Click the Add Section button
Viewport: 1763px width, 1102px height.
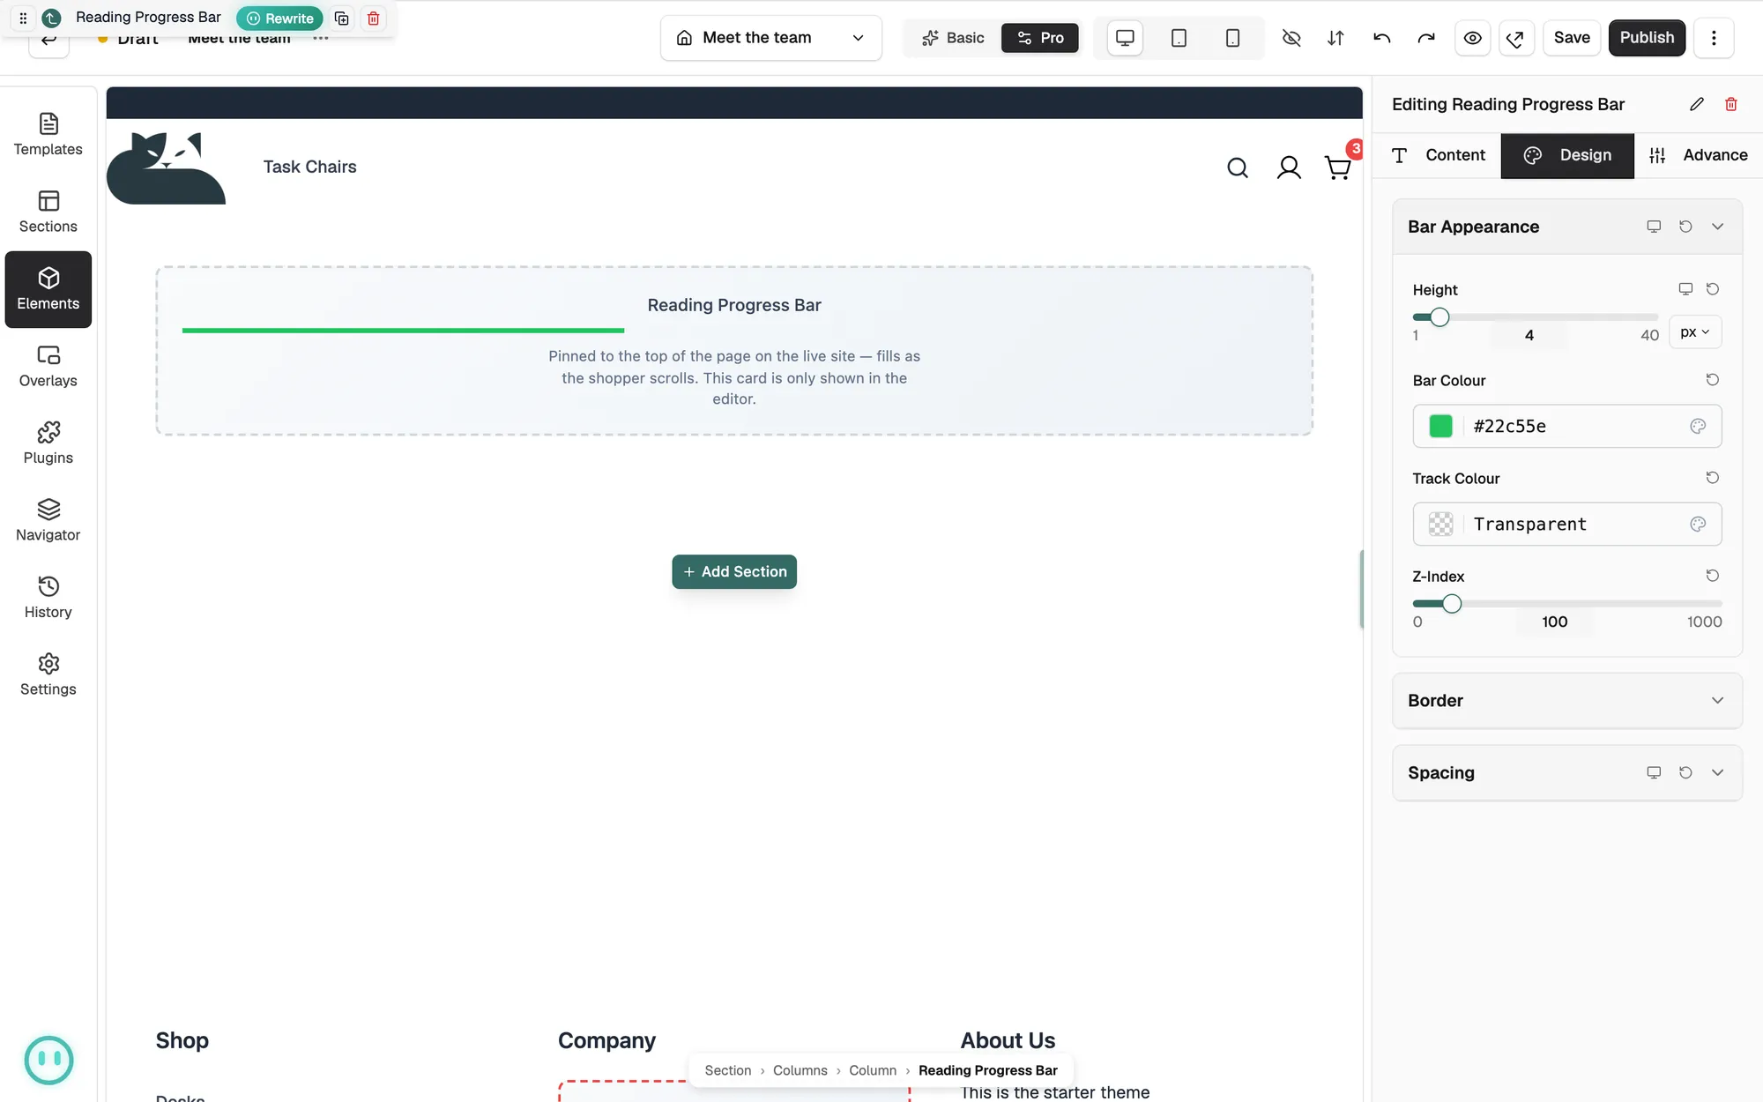tap(734, 572)
